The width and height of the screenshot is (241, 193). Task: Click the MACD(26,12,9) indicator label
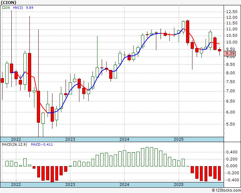click(x=14, y=145)
